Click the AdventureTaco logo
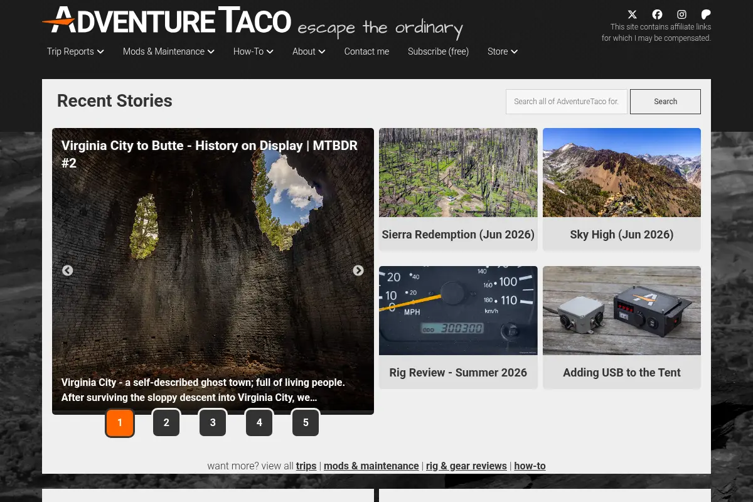This screenshot has width=753, height=502. 167,20
